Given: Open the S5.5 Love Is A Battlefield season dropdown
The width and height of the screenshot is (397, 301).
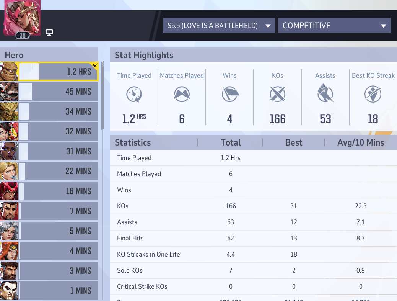Looking at the screenshot, I should click(x=219, y=25).
